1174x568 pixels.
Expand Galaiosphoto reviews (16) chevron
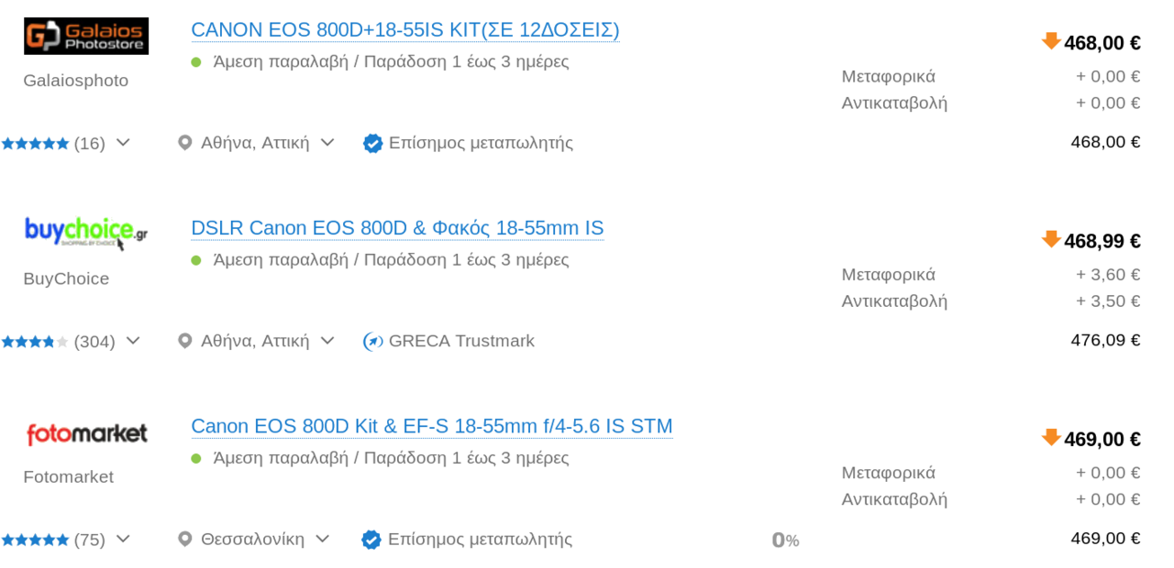click(123, 143)
